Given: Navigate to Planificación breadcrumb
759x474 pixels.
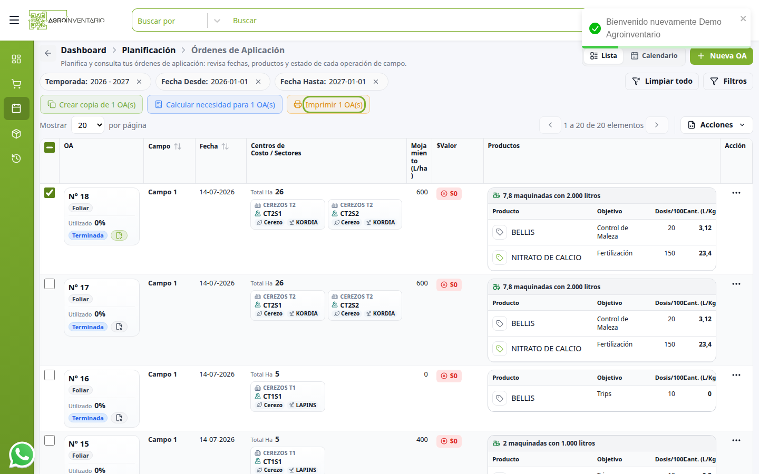Looking at the screenshot, I should [149, 50].
